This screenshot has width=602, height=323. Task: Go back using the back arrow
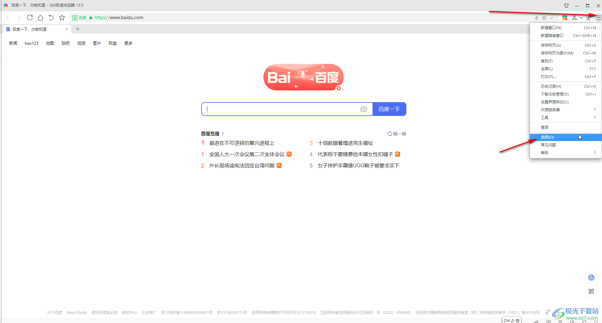coord(8,18)
